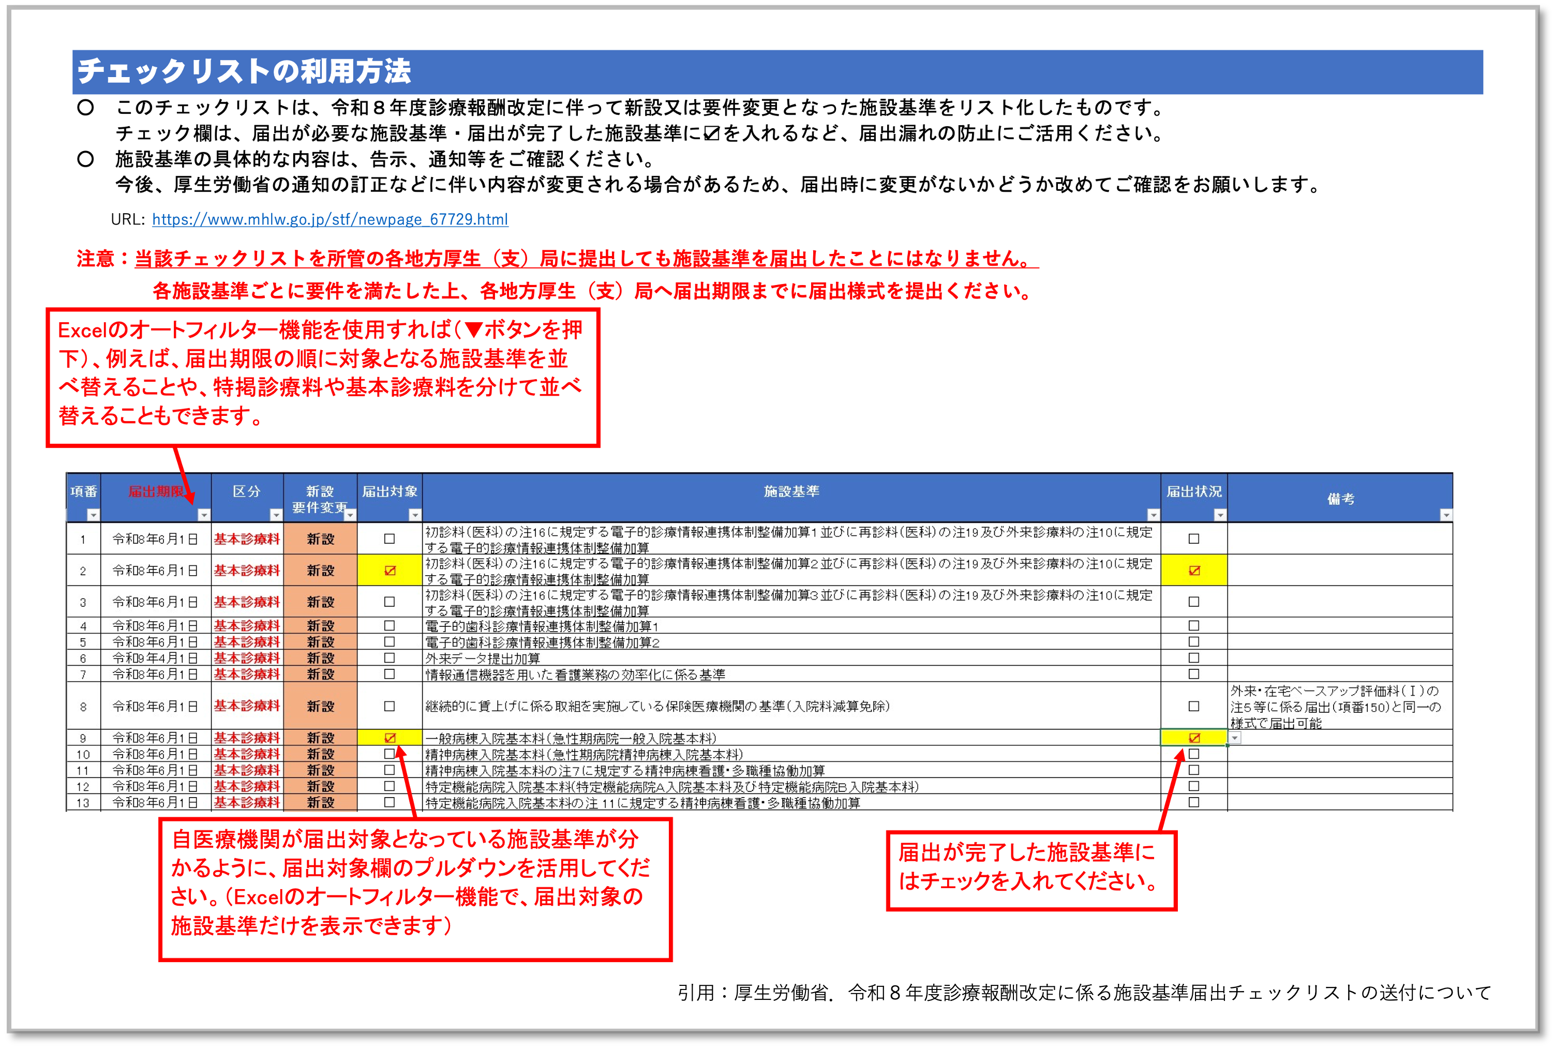Check the 届出状況 checkbox in row 13

[x=1194, y=802]
